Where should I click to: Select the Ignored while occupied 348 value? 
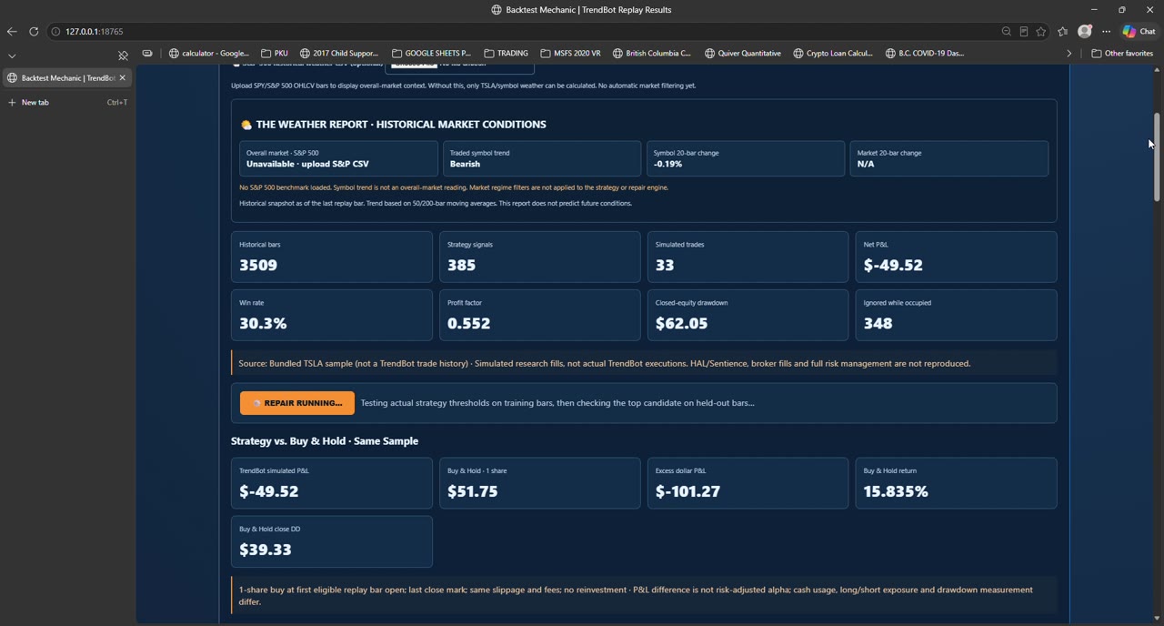point(878,323)
